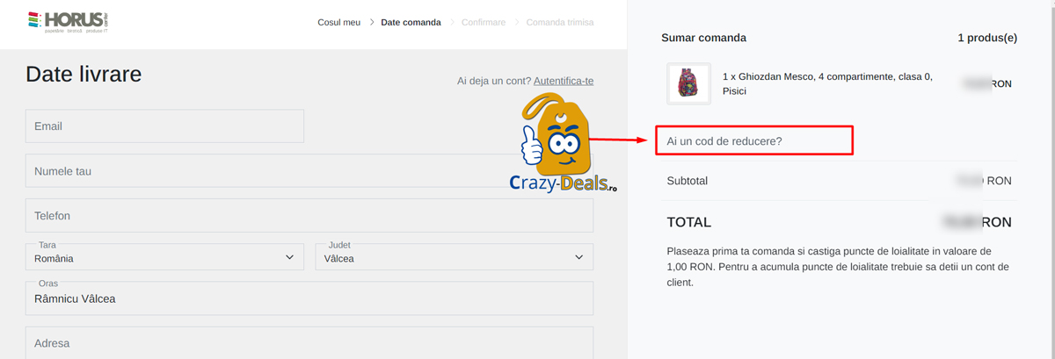This screenshot has height=359, width=1055.
Task: Click the Adresa input field
Action: [x=309, y=343]
